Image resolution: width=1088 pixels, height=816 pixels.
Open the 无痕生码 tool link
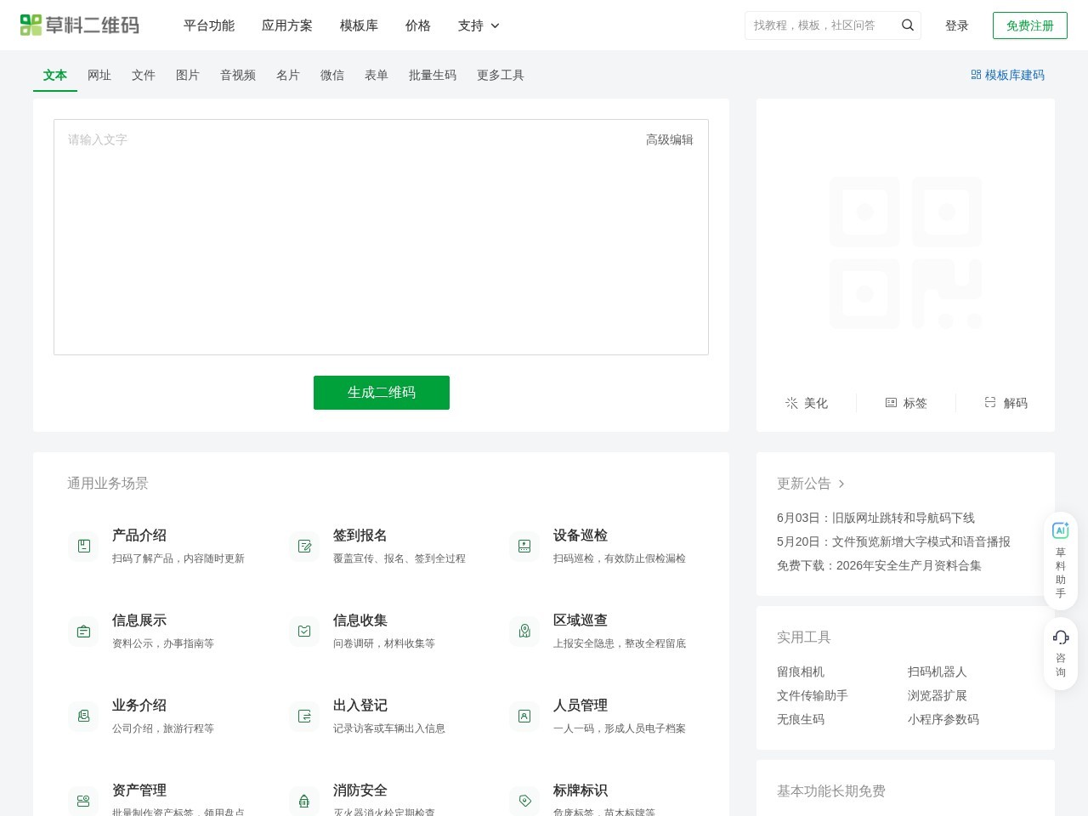click(x=801, y=719)
